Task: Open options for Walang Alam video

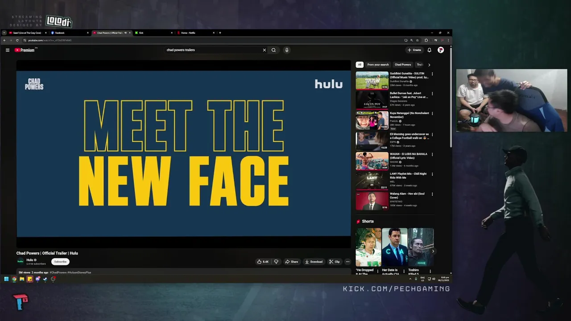Action: point(432,194)
